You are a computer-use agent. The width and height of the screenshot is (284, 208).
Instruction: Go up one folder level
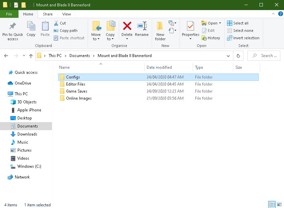[31, 56]
